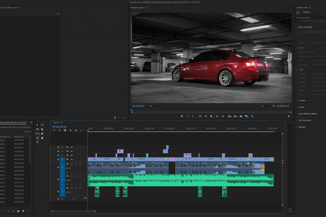Select the Type tool
The height and width of the screenshot is (217, 326).
(38, 142)
